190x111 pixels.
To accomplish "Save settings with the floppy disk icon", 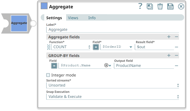I will click(170, 7).
